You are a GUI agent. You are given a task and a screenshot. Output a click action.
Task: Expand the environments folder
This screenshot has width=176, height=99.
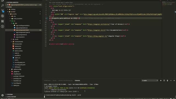(x=19, y=42)
